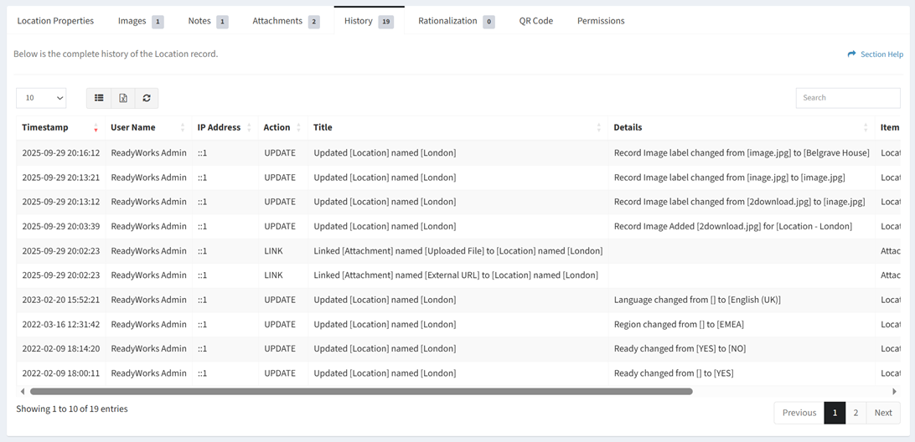Click the Next pagination button
This screenshot has height=442, width=915.
click(883, 413)
